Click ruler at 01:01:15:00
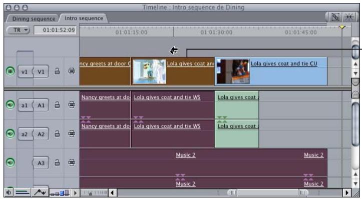Viewport: 362px width, 199px height. [x=131, y=32]
